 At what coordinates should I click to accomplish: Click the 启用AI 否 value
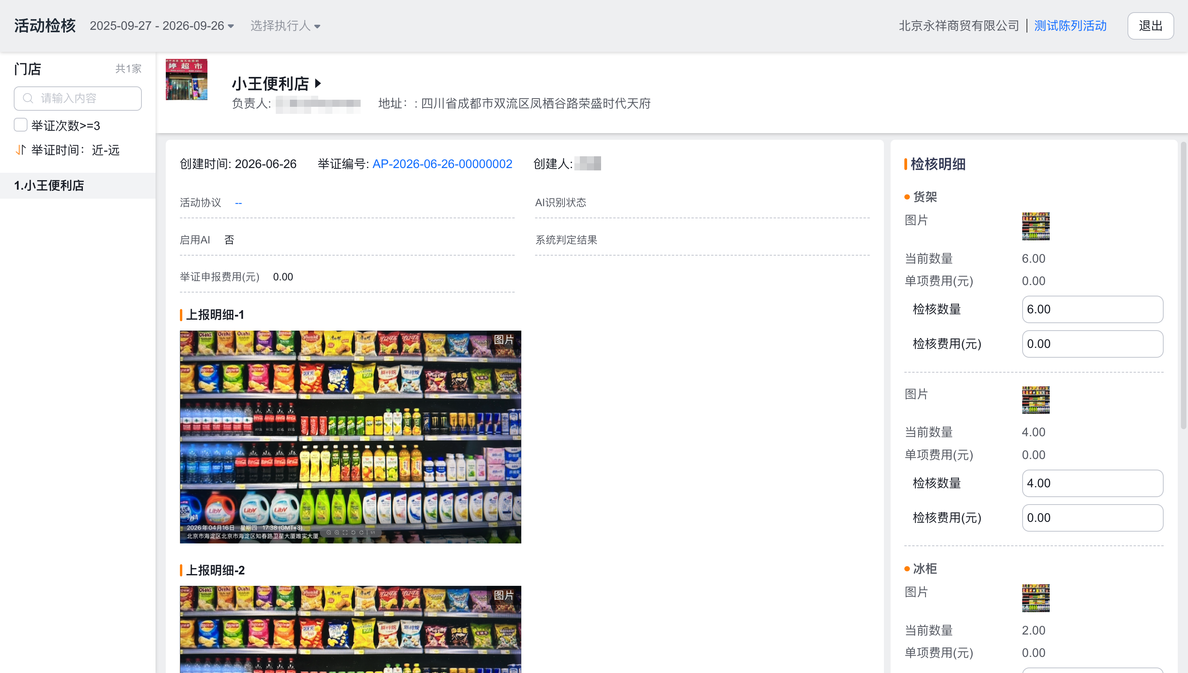pyautogui.click(x=229, y=240)
